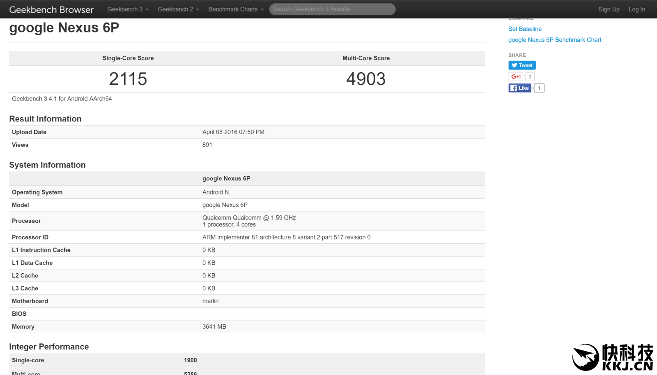Expand the Geekbench 3 dropdown menu
The height and width of the screenshot is (375, 657).
click(x=128, y=9)
